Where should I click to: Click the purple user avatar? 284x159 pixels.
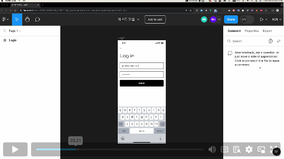click(x=213, y=19)
